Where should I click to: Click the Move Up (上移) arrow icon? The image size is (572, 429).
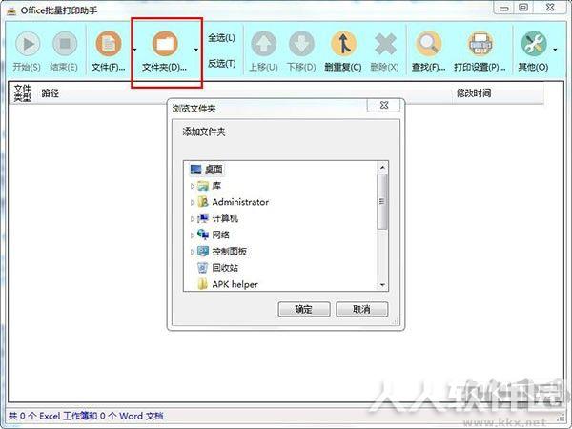click(263, 44)
